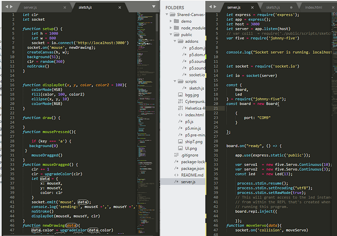
Task: Open tab list dropdown in left window
Action: pos(154,7)
